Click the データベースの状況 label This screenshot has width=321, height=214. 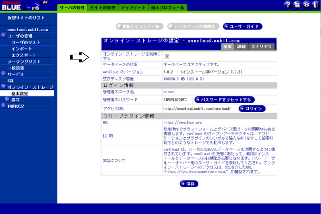[120, 65]
